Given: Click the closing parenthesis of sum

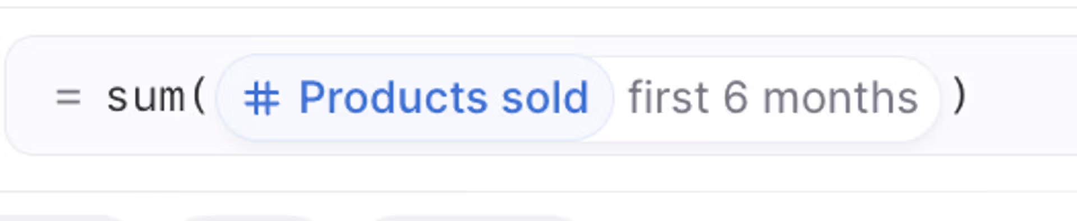Looking at the screenshot, I should pos(960,96).
